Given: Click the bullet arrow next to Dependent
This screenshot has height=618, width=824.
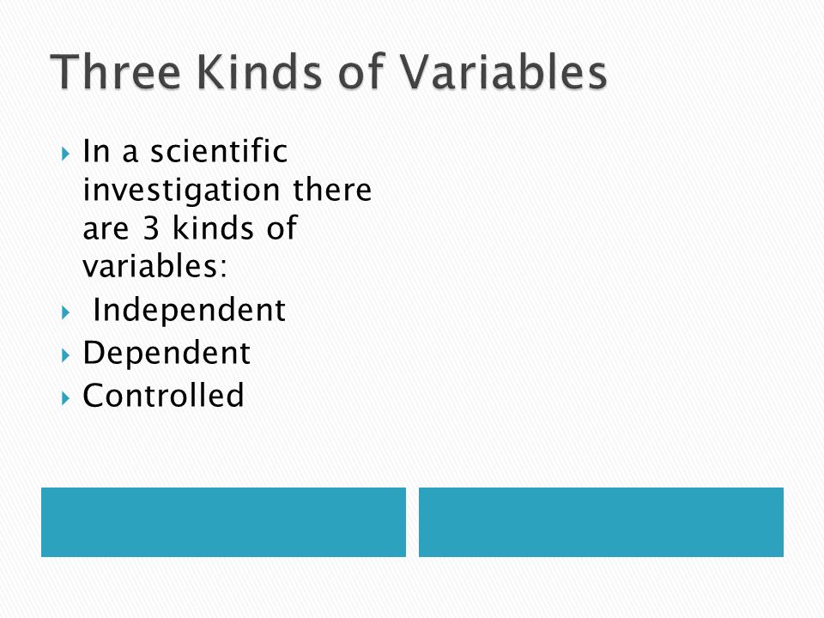Looking at the screenshot, I should [65, 355].
